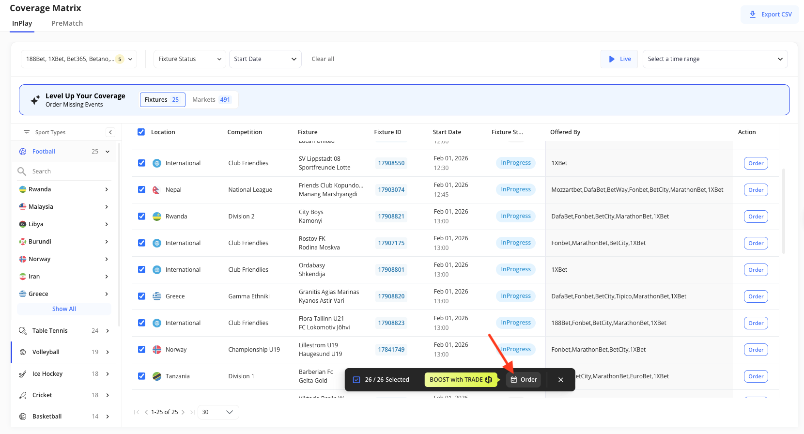Click the Football sport icon
This screenshot has height=434, width=804.
(23, 152)
